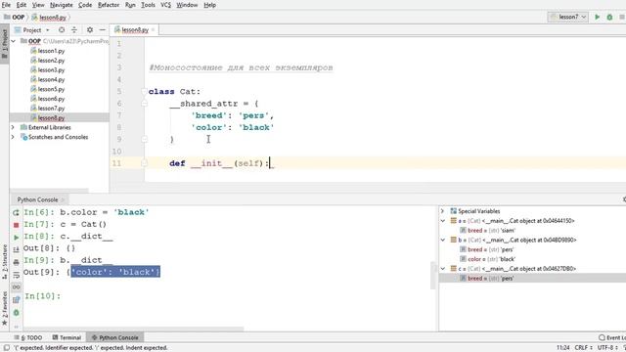Open console history browser icon
Viewport: 626px width, 352px height.
coord(16,300)
